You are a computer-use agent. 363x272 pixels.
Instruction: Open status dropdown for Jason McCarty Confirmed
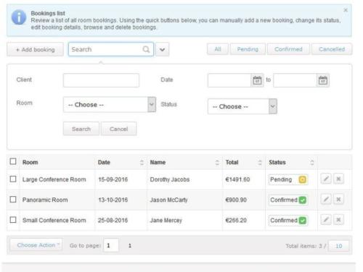(x=288, y=200)
